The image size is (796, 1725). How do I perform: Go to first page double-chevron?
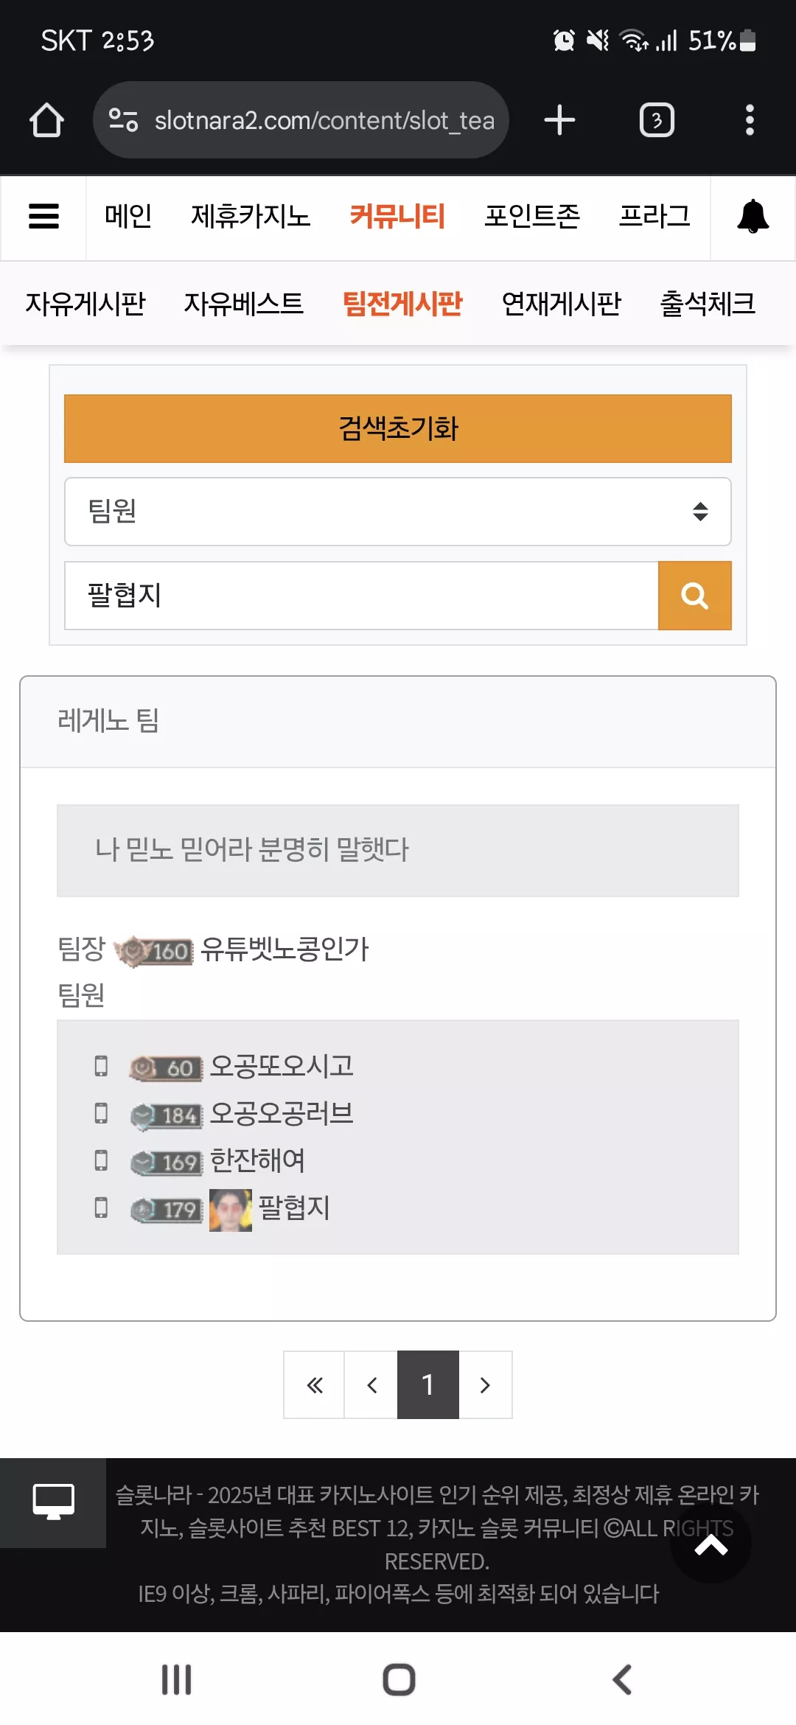click(x=315, y=1385)
